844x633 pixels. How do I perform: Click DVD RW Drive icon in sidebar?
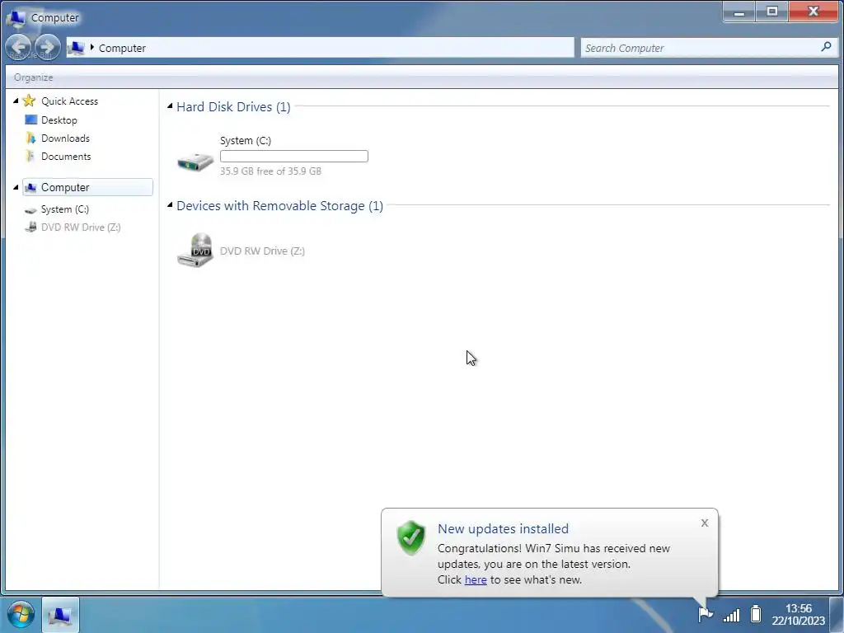(30, 227)
